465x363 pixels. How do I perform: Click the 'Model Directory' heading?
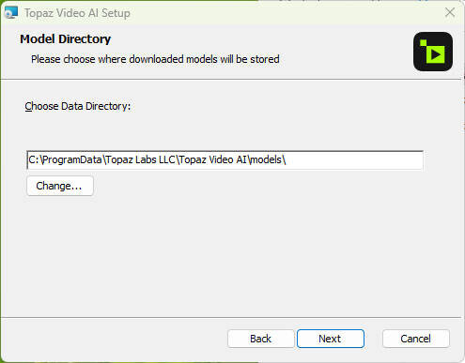(65, 39)
